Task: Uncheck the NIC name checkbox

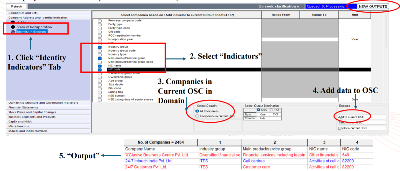Action: point(100,66)
